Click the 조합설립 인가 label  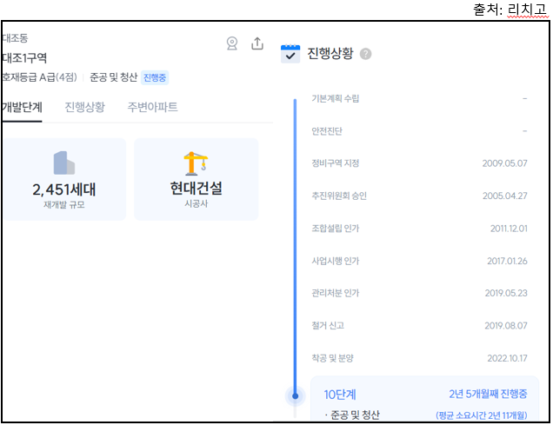pos(335,229)
